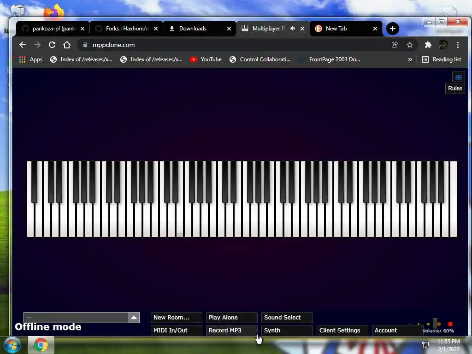This screenshot has height=354, width=472.
Task: Open the Control Collaborati... bookmark
Action: pos(260,59)
